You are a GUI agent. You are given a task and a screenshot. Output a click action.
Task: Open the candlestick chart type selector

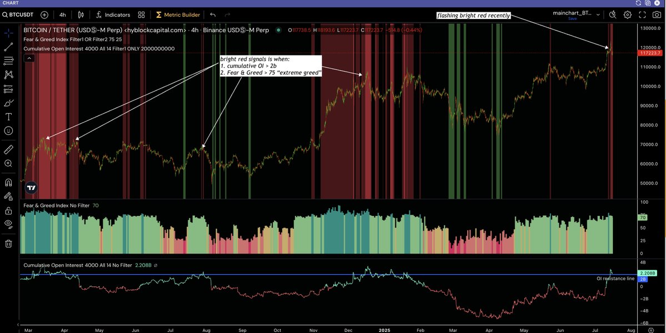pyautogui.click(x=81, y=14)
